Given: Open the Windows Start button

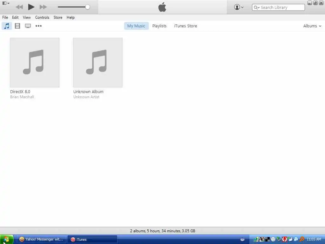Looking at the screenshot, I should 7,240.
